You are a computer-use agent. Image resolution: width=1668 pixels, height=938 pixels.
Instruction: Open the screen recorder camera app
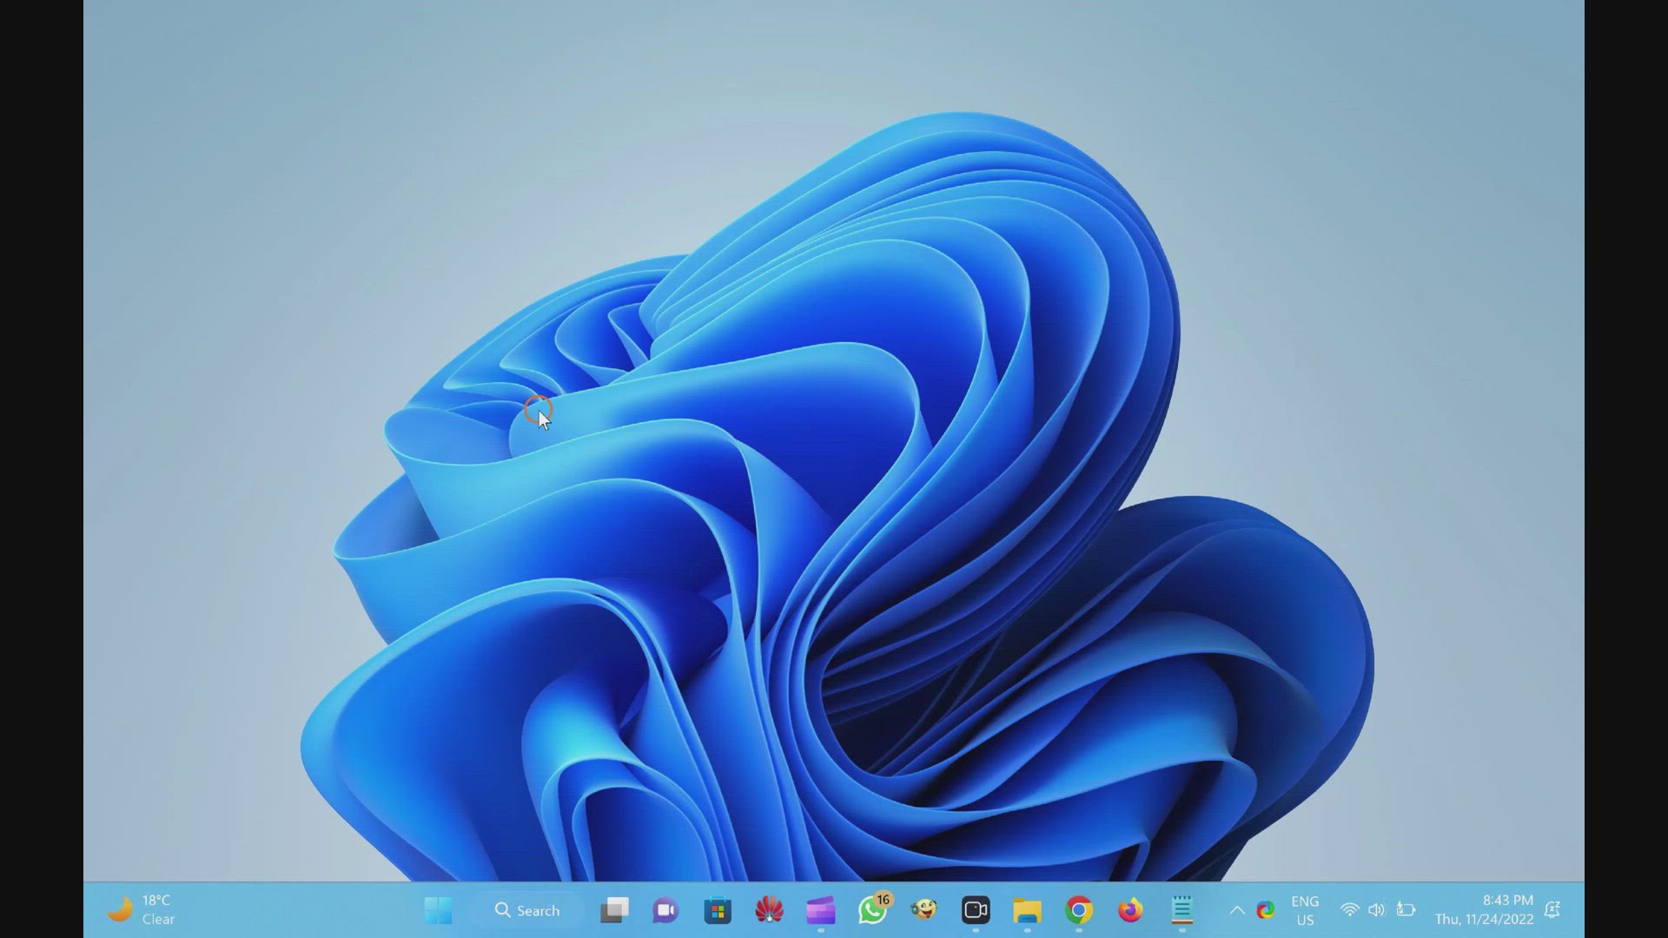click(976, 910)
